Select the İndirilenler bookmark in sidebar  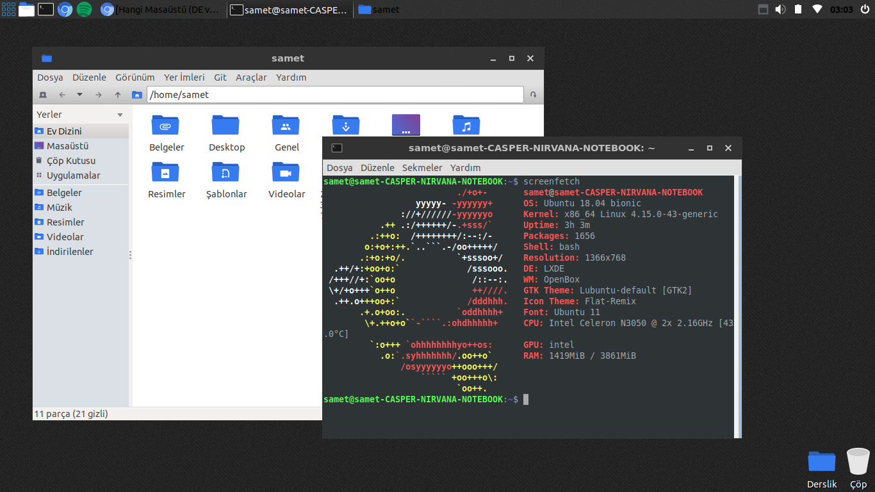81,251
